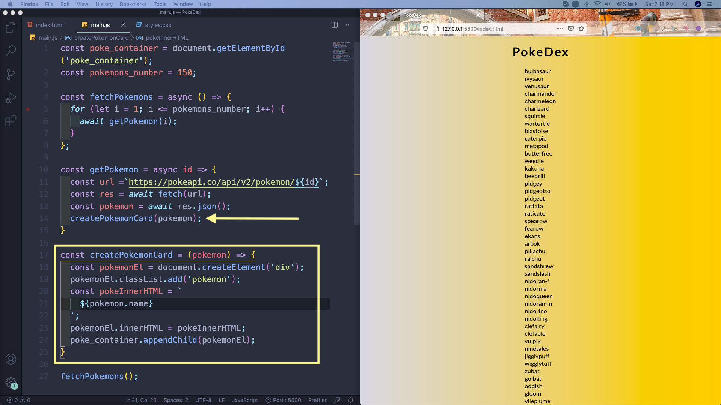Viewport: 721px width, 405px height.
Task: Open the Firefox menu bar item
Action: pos(29,4)
